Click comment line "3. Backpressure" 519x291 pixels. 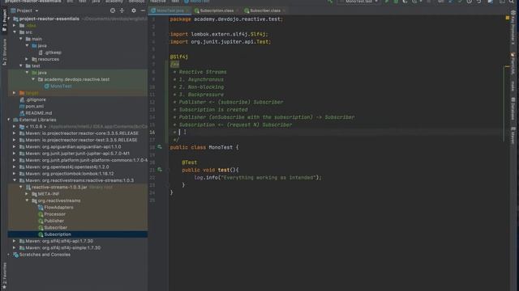(x=201, y=95)
